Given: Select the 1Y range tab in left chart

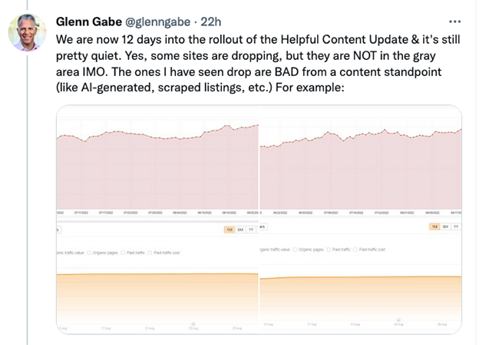Looking at the screenshot, I should [x=251, y=230].
